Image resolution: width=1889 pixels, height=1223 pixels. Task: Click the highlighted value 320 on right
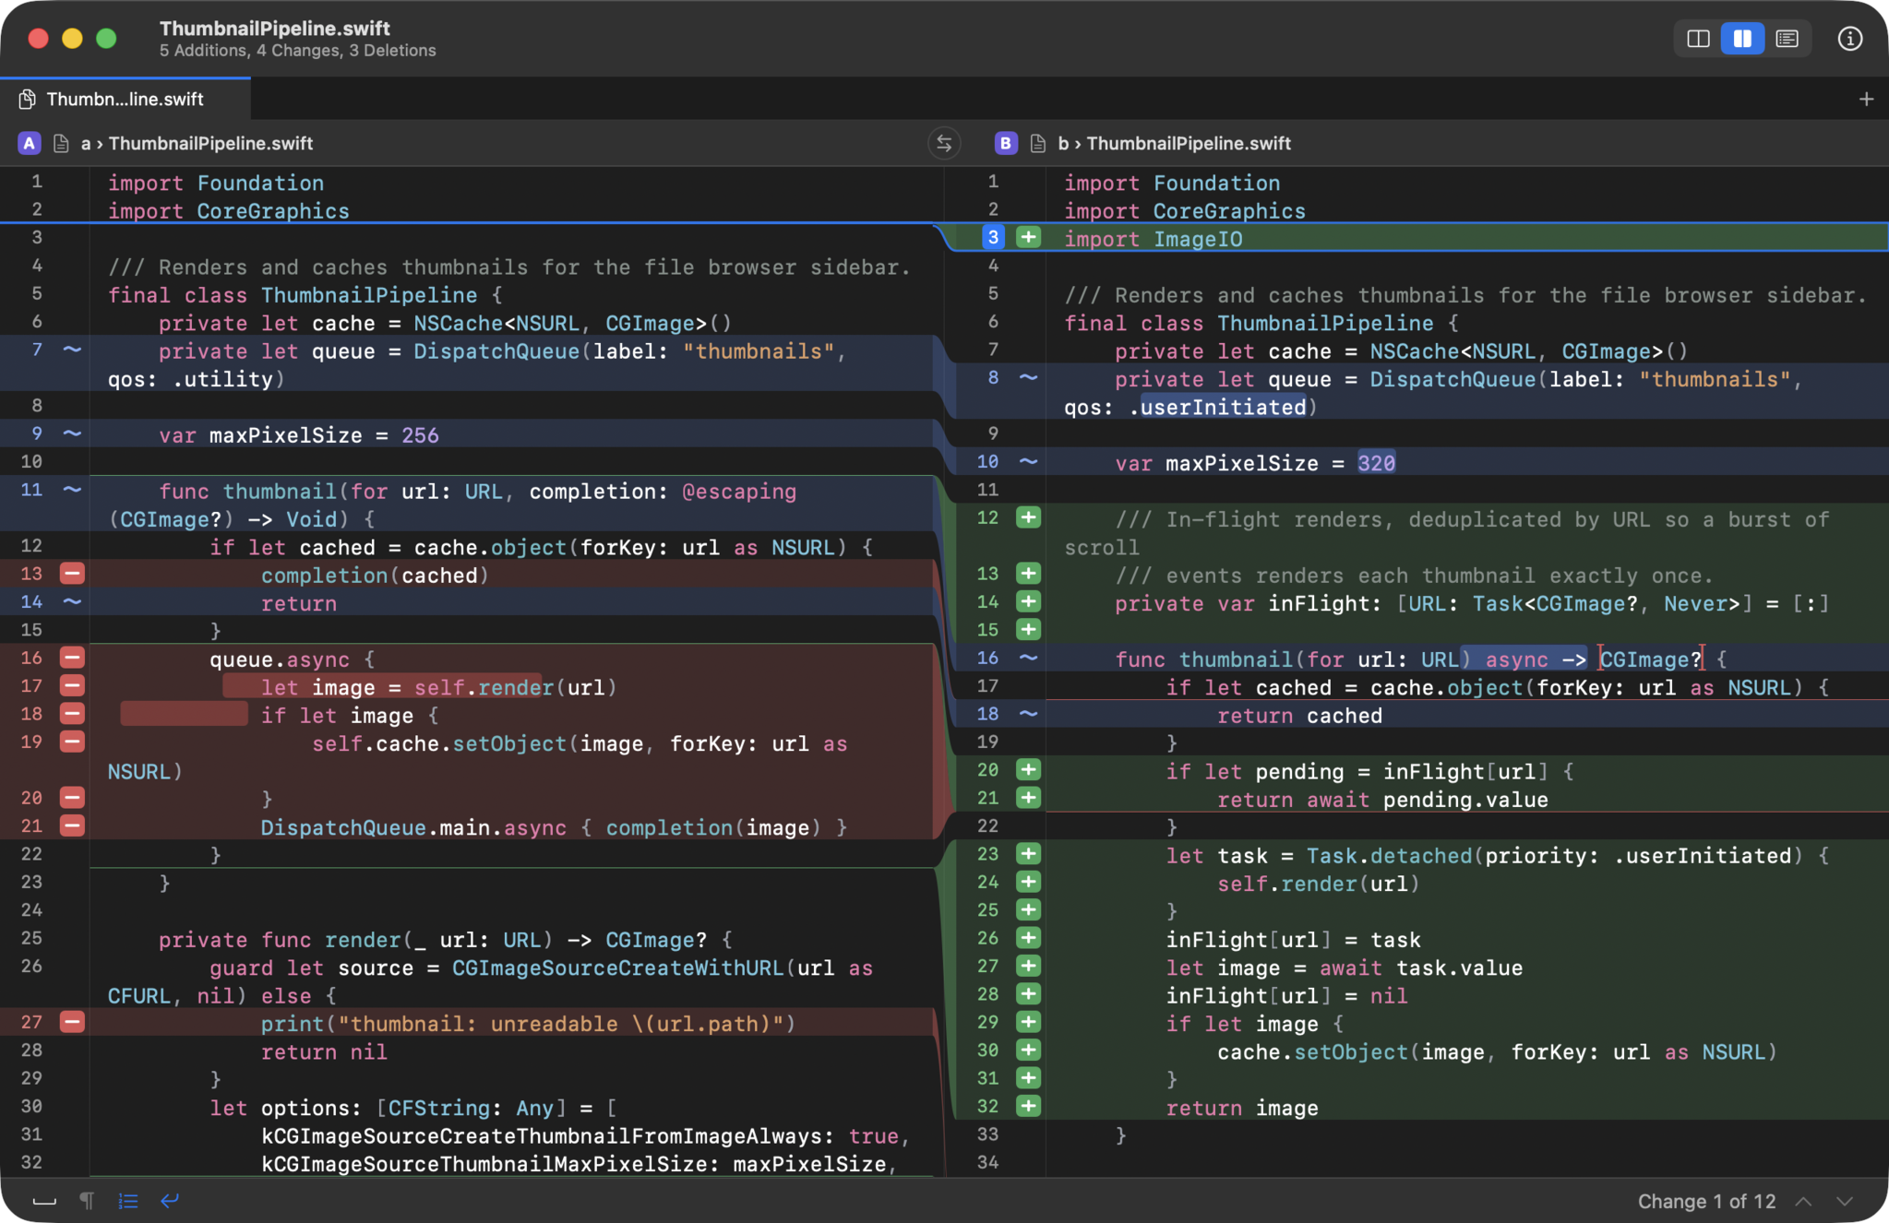tap(1376, 463)
